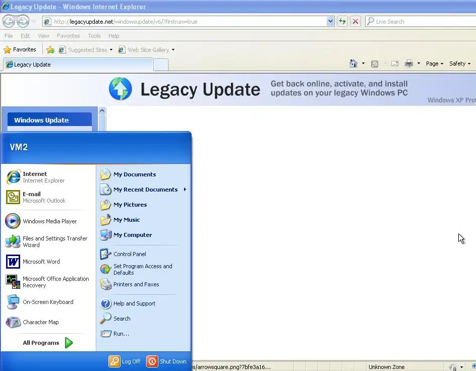Open the Tools menu
Image resolution: width=476 pixels, height=371 pixels.
pos(94,36)
